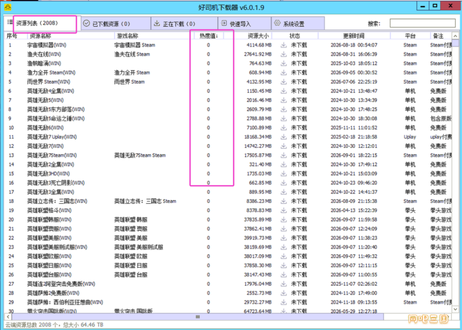
Task: Click the 游戏名称 column header
Action: tap(154, 36)
